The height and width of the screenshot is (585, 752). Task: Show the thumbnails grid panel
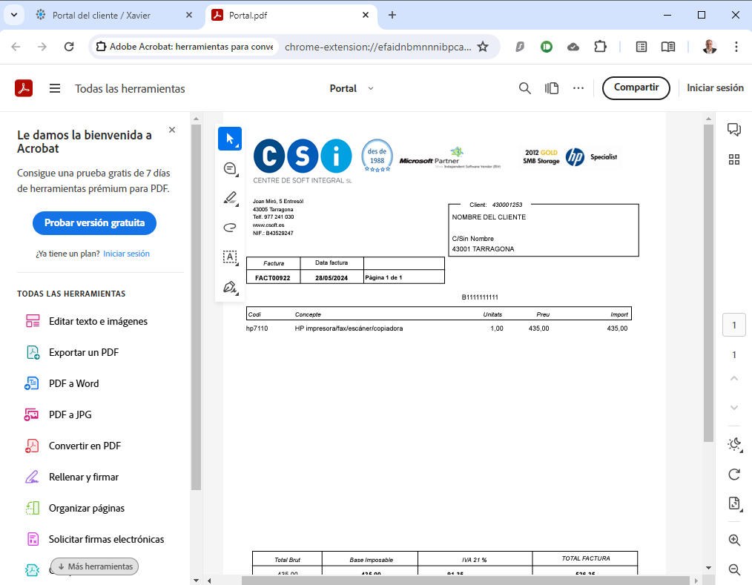point(733,159)
